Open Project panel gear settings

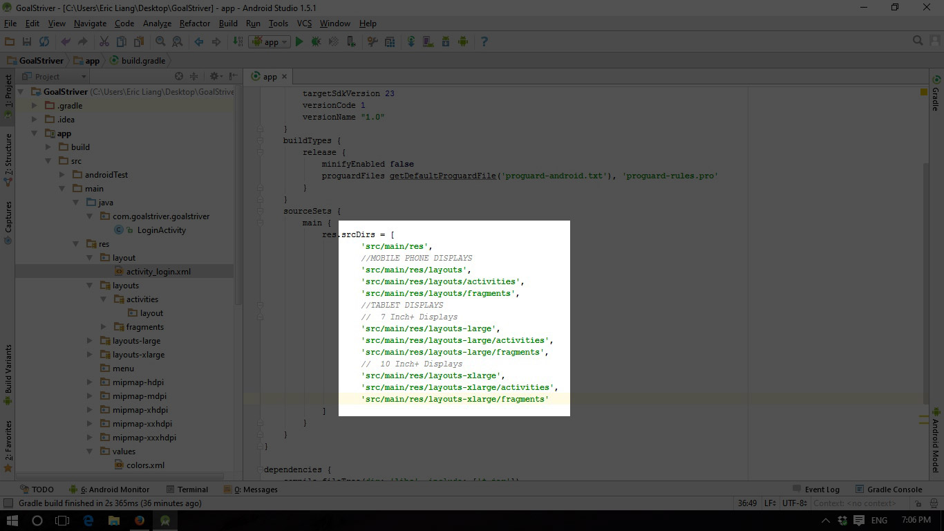(x=215, y=76)
